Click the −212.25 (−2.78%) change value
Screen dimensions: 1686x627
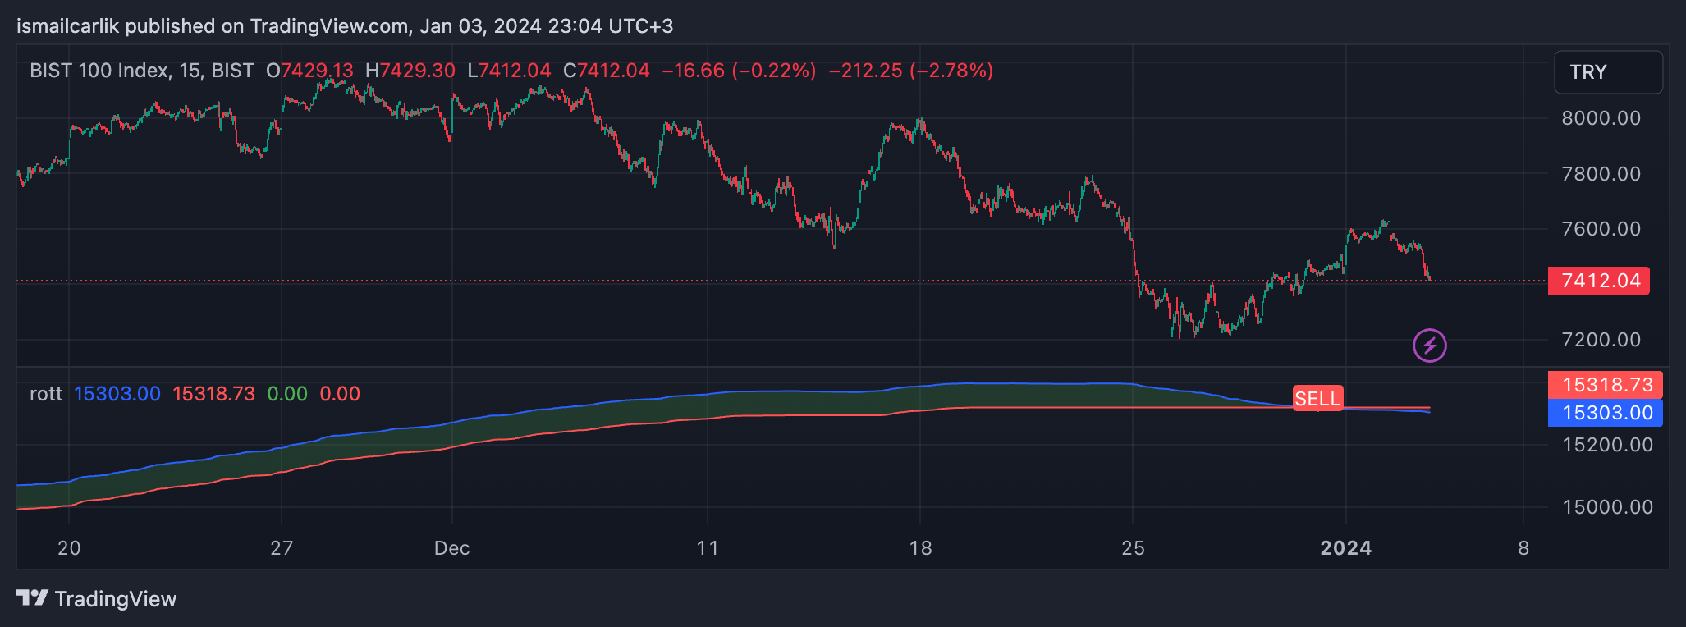(x=911, y=71)
